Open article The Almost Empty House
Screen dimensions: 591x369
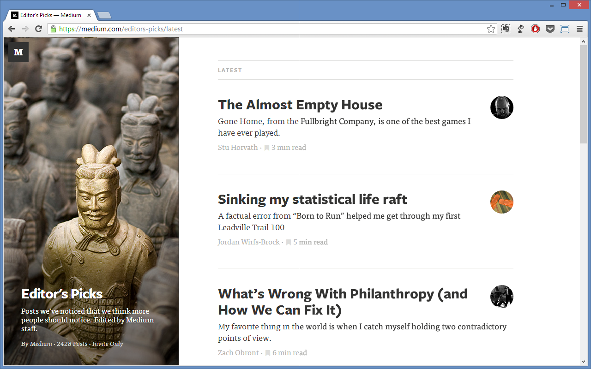coord(300,105)
